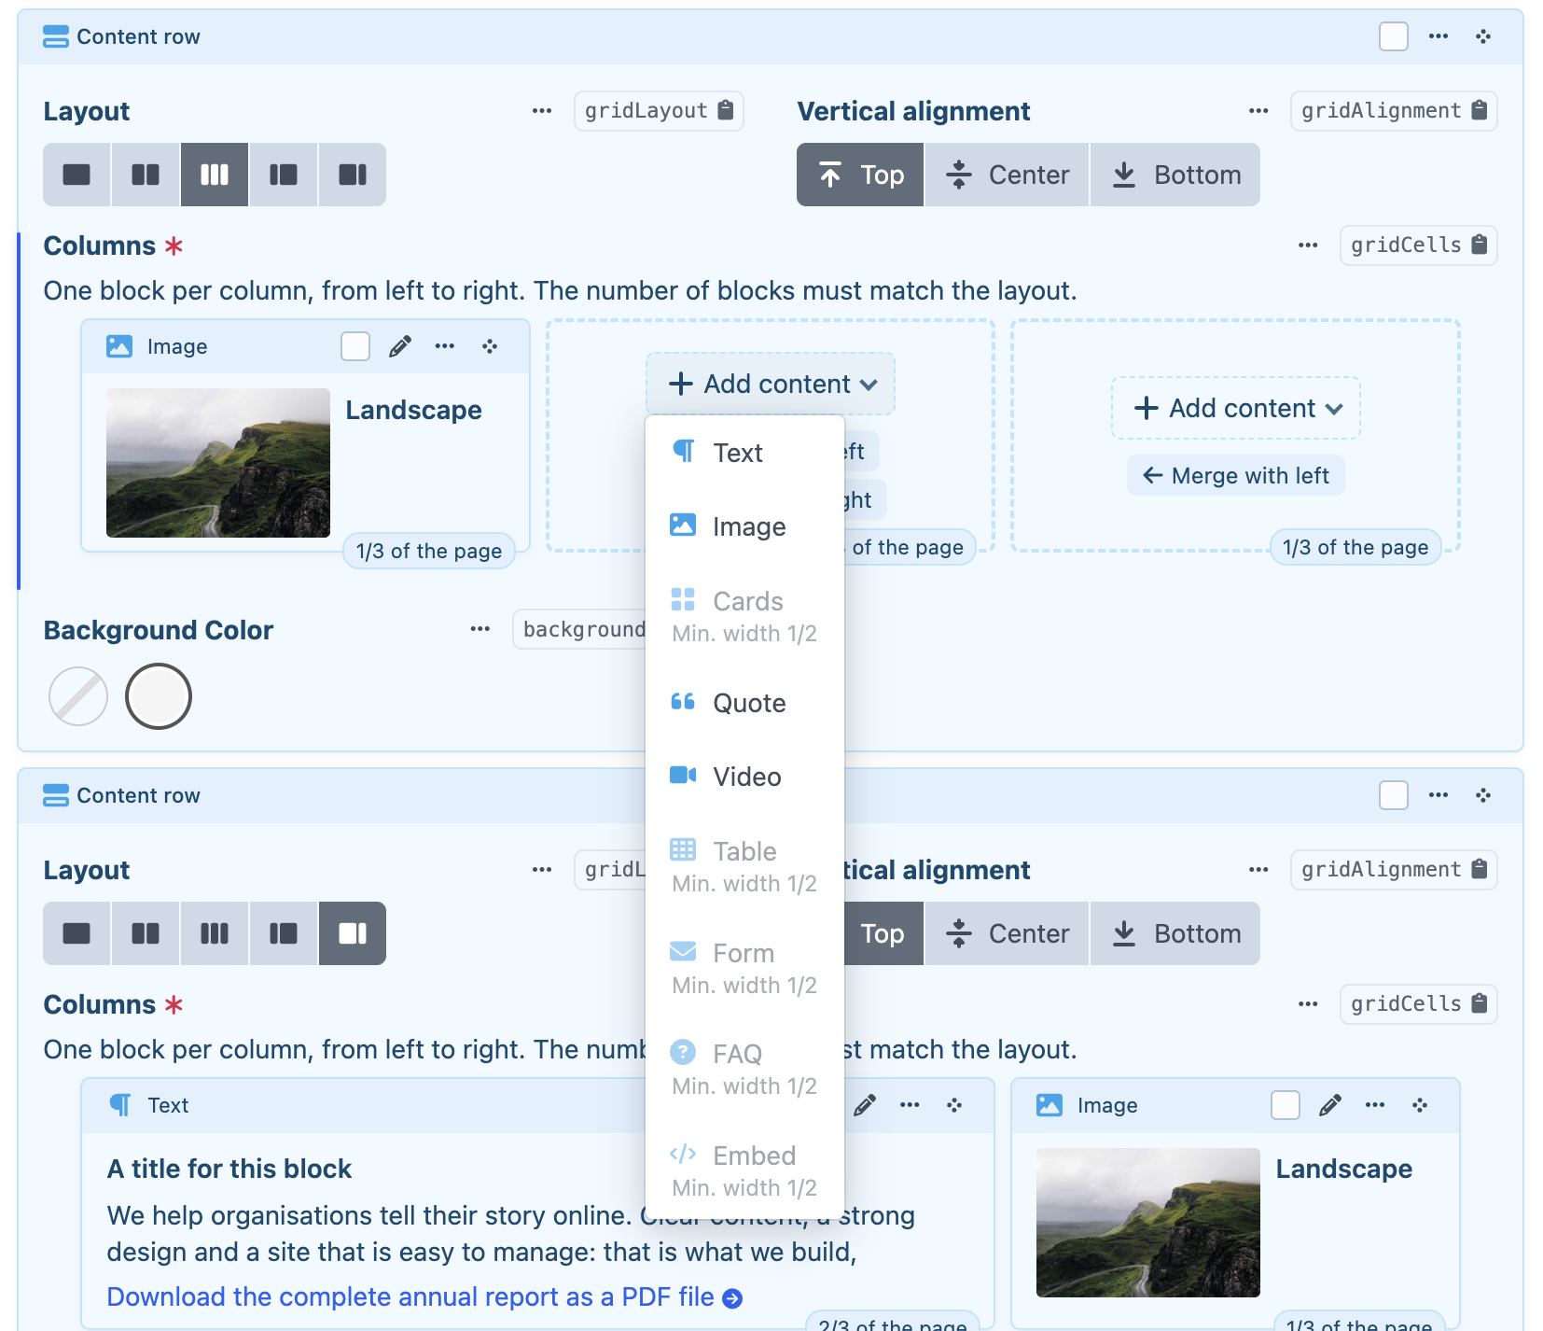This screenshot has width=1543, height=1331.
Task: Choose Image from the Add content menu
Action: (744, 526)
